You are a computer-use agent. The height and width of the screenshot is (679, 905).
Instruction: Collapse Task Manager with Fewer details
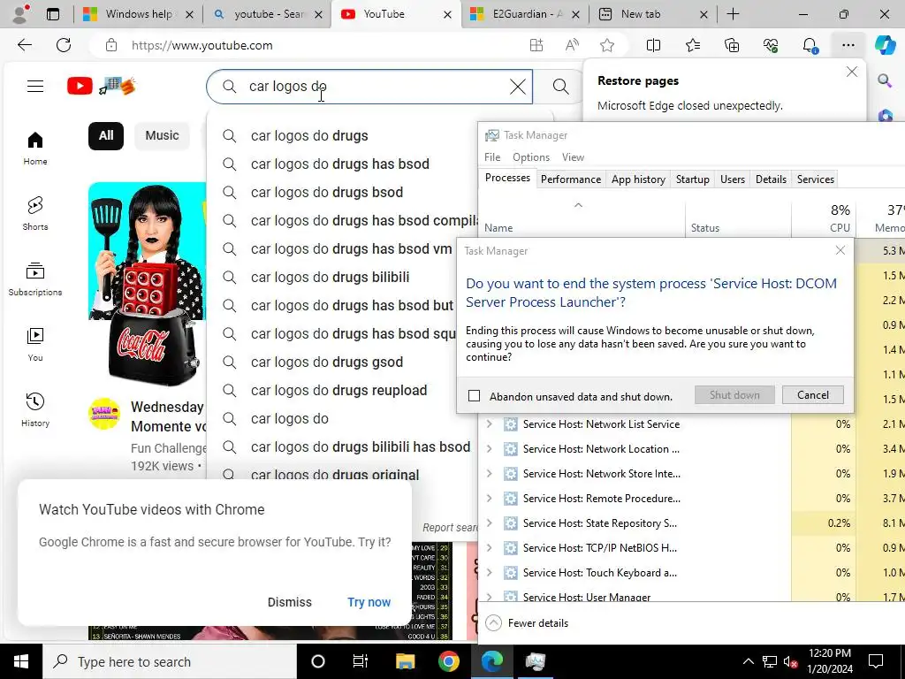coord(527,623)
